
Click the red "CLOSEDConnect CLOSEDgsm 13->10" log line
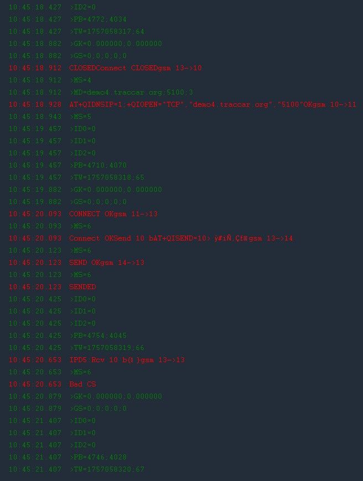click(x=135, y=68)
